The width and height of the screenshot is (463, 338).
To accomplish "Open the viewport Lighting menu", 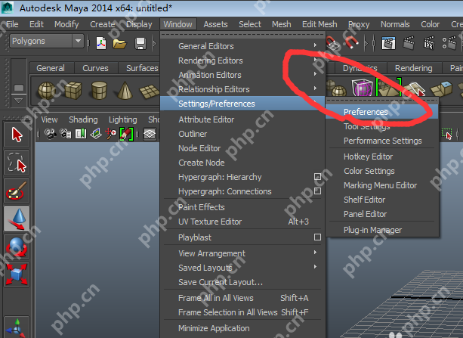I will [122, 119].
